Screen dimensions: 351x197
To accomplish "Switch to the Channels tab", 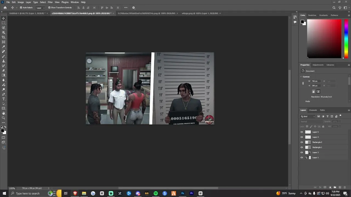I will [313, 110].
